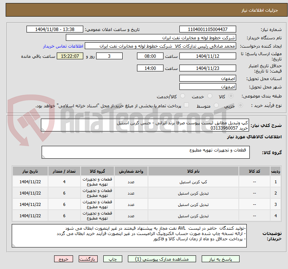The height and width of the screenshot is (269, 288).
Task: Click quantity '4' in row 1
Action: point(64,182)
